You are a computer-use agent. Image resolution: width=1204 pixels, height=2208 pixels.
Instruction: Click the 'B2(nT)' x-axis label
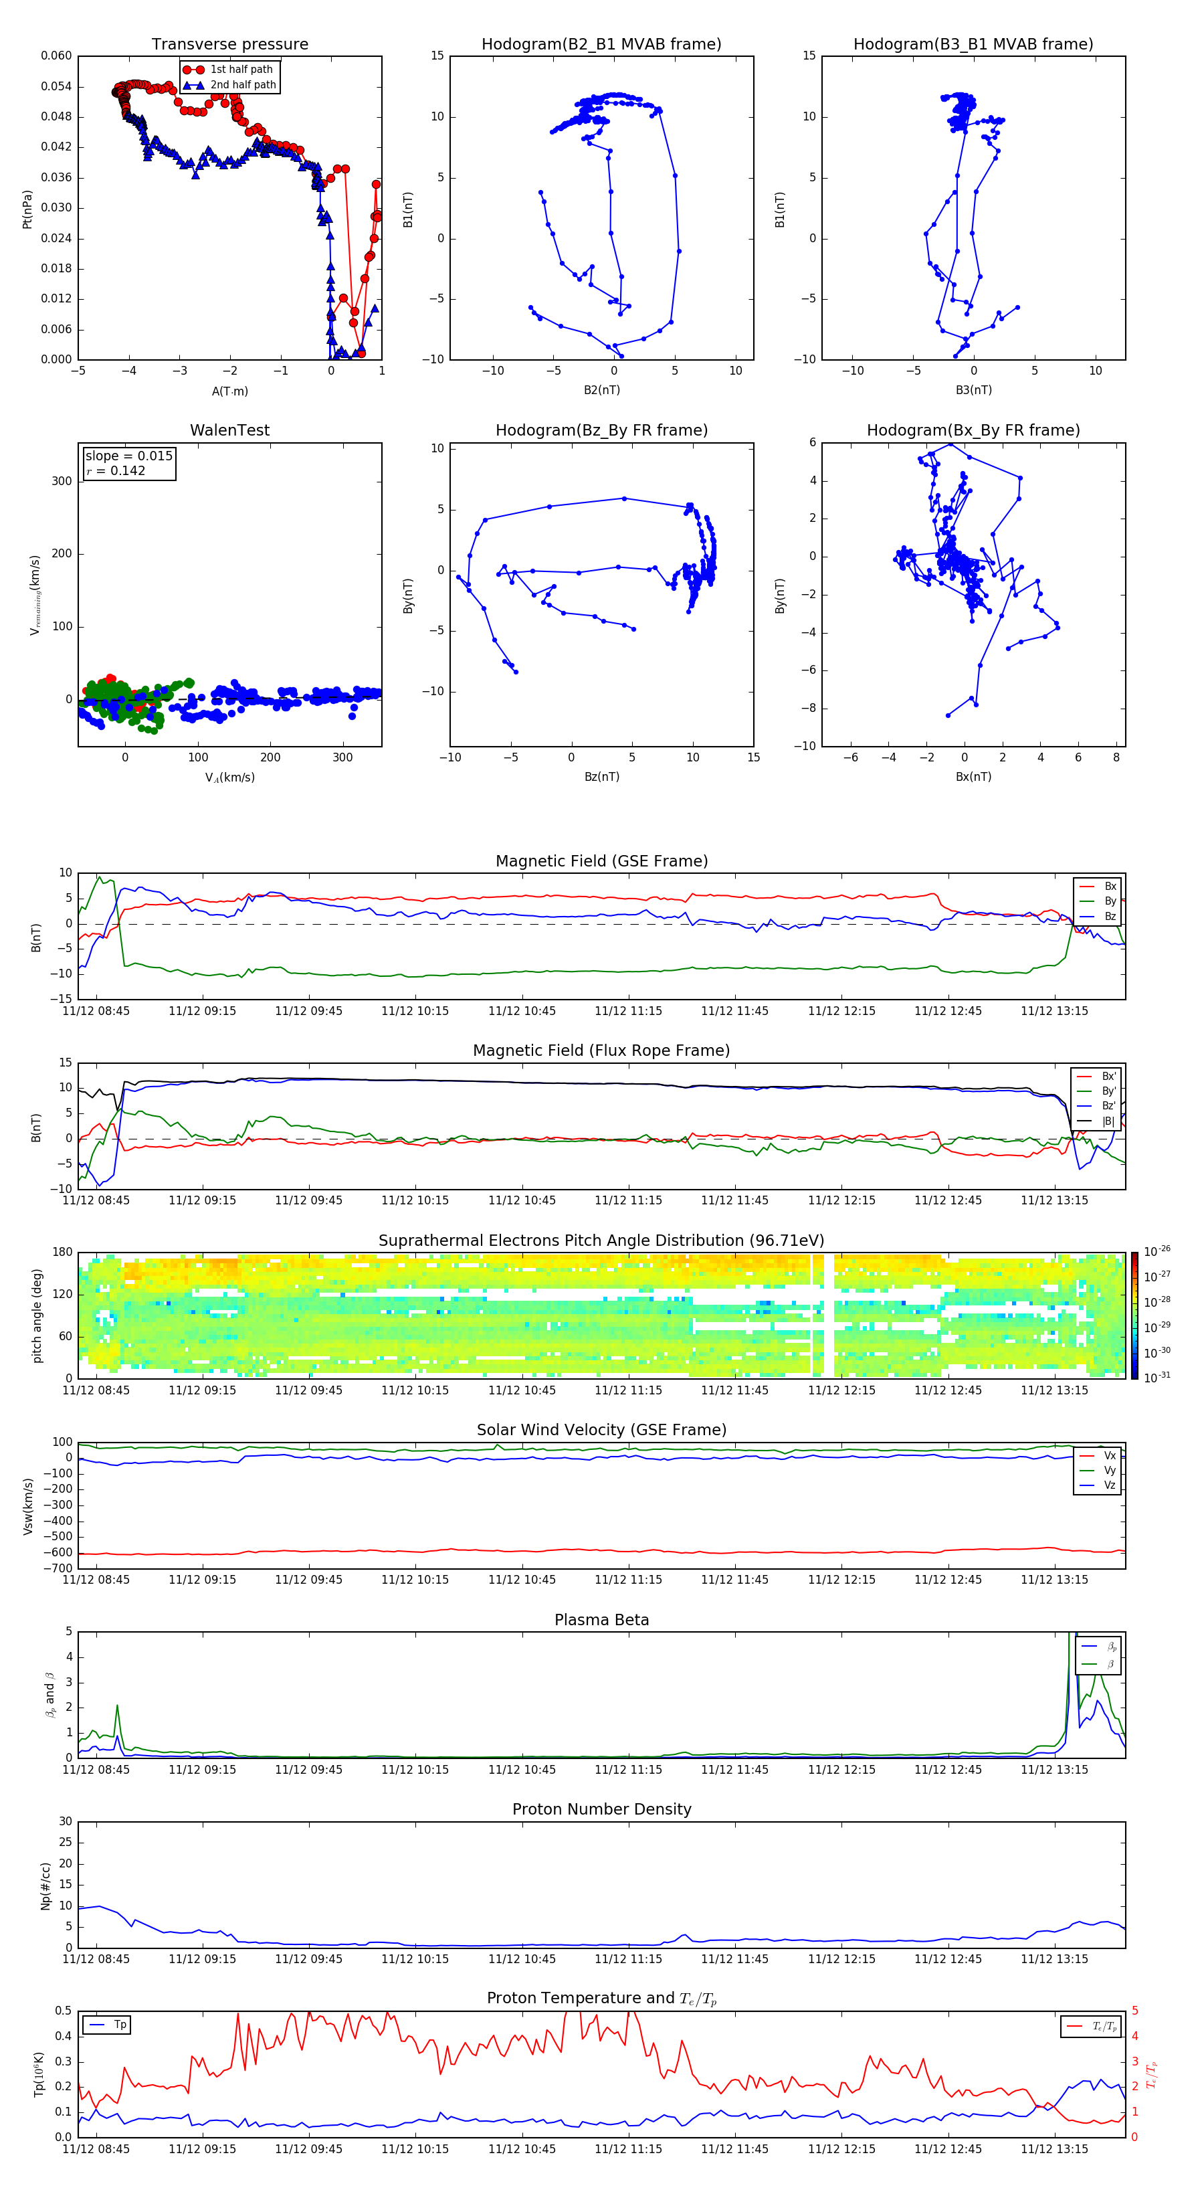pos(601,391)
